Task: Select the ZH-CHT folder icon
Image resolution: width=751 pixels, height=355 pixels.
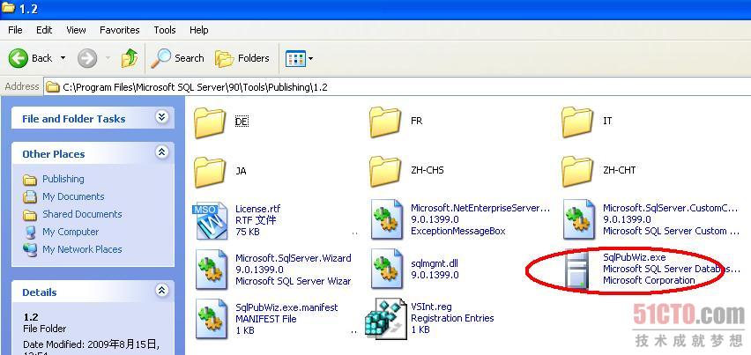Action: [577, 172]
